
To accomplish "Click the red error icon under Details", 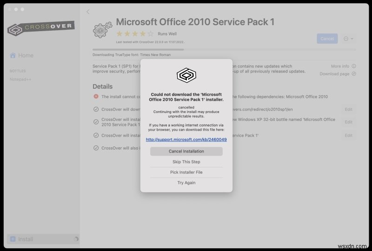I will (x=96, y=96).
